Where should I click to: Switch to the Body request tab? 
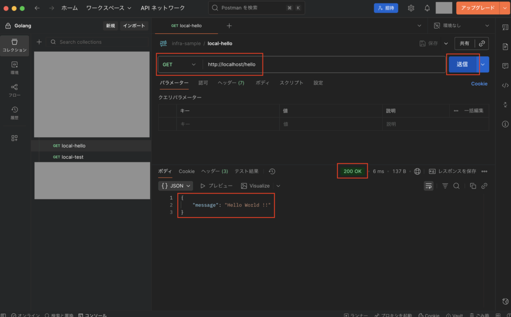(x=262, y=83)
